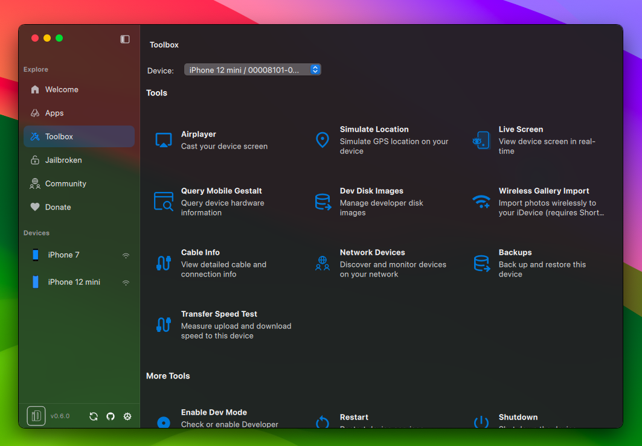Image resolution: width=642 pixels, height=446 pixels.
Task: Open Wireless Gallery Import
Action: 542,202
